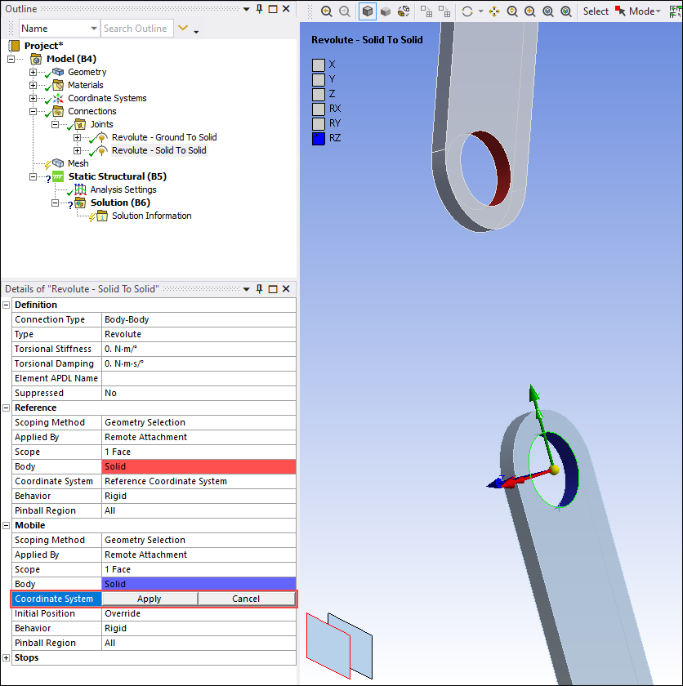Click the X degree-of-freedom box

pyautogui.click(x=319, y=65)
